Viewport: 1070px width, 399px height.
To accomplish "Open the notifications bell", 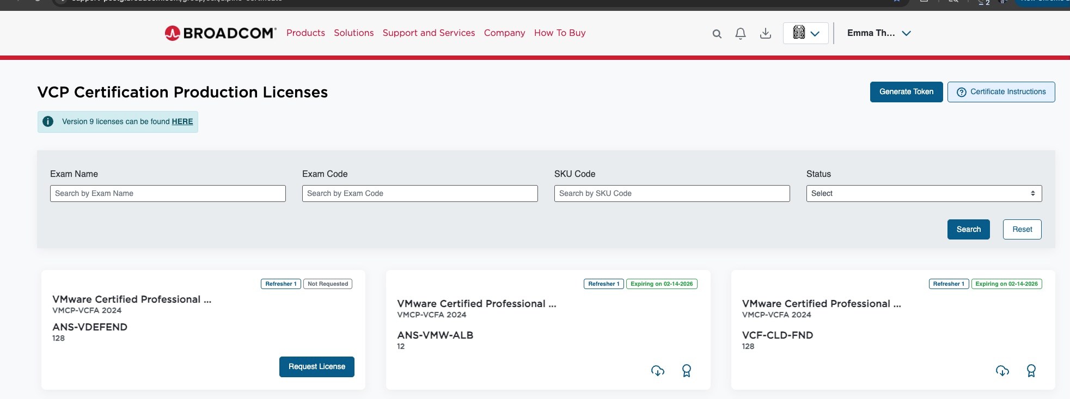I will pyautogui.click(x=741, y=34).
